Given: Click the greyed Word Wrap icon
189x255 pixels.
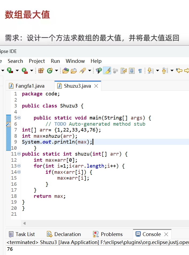Looking at the screenshot, I should tap(115, 71).
